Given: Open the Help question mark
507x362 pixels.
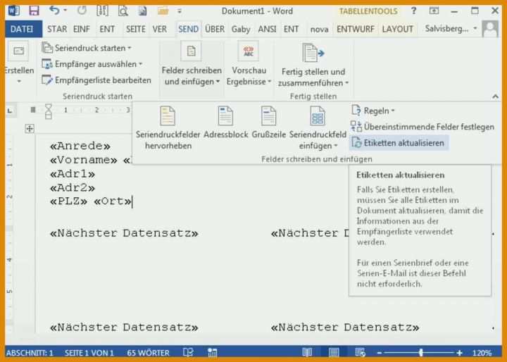Looking at the screenshot, I should tap(413, 11).
